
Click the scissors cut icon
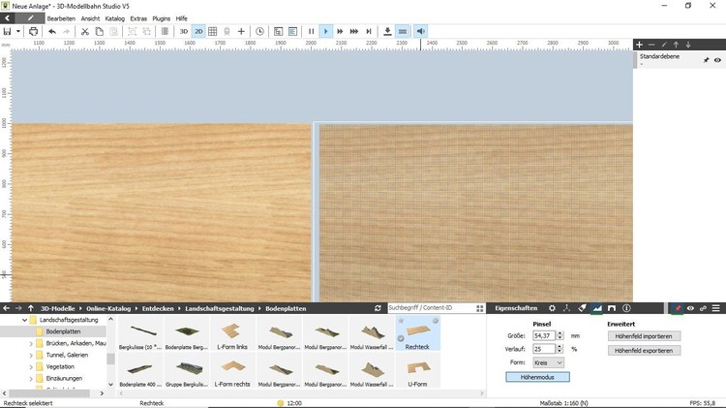point(84,31)
